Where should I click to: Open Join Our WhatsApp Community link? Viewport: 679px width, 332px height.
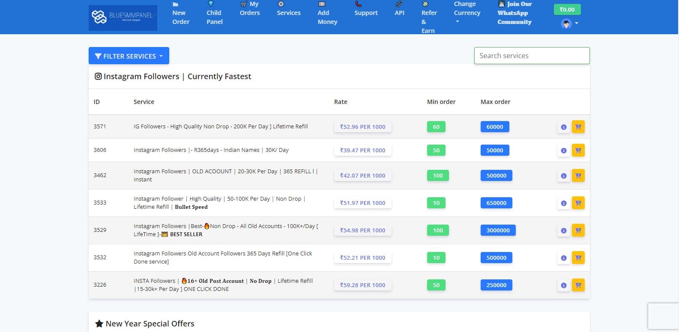[514, 13]
